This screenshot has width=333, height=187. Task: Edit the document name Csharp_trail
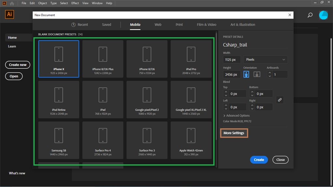pyautogui.click(x=235, y=45)
